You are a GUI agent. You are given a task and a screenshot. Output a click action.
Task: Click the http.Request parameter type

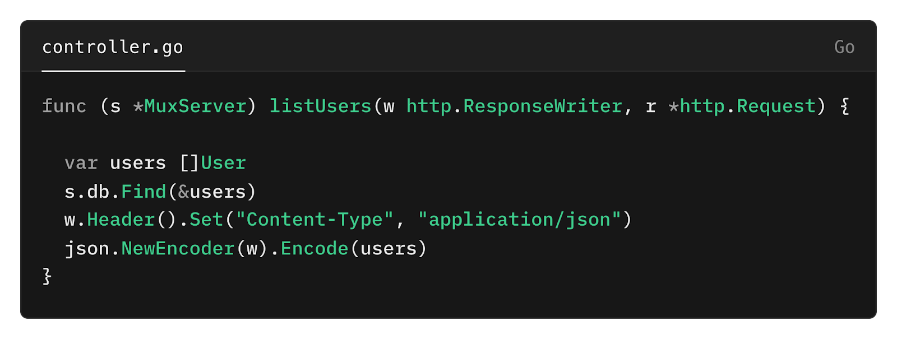click(x=747, y=106)
